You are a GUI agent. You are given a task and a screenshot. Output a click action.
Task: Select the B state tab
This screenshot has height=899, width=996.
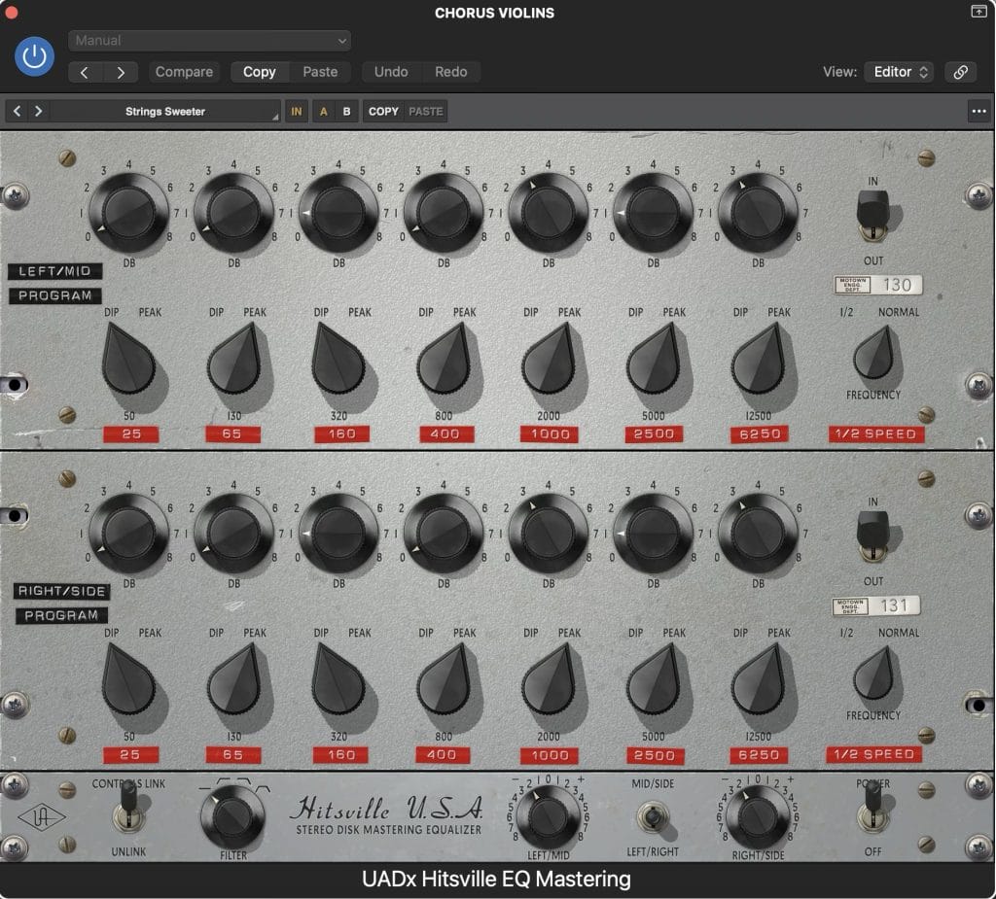[x=346, y=111]
